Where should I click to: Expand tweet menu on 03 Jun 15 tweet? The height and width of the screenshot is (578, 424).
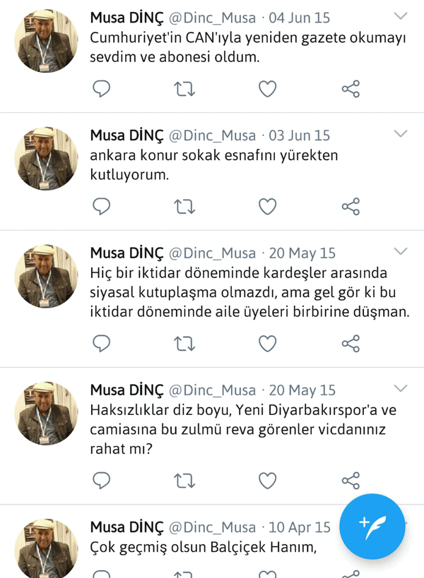(401, 134)
